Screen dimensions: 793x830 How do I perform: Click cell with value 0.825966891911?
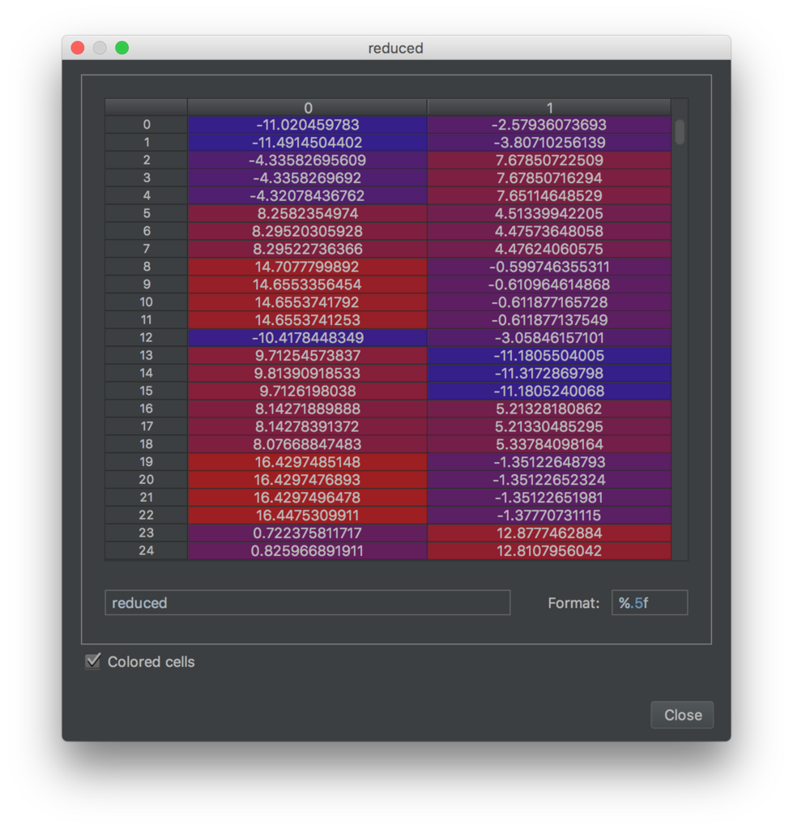click(x=307, y=550)
